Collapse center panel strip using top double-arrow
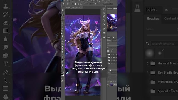178x100 pixels. click(105, 6)
